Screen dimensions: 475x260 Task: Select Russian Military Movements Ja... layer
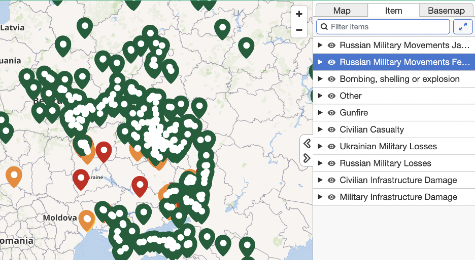click(397, 46)
